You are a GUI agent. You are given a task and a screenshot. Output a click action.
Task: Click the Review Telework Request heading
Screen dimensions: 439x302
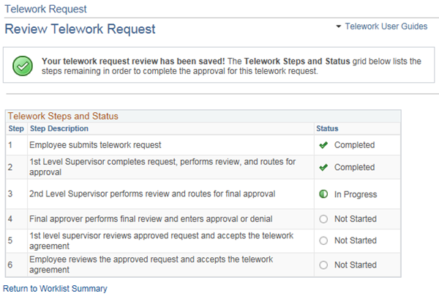coord(80,29)
